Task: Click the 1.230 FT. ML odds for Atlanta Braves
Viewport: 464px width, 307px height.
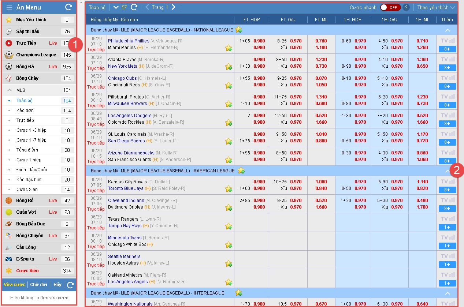Action: coord(321,60)
